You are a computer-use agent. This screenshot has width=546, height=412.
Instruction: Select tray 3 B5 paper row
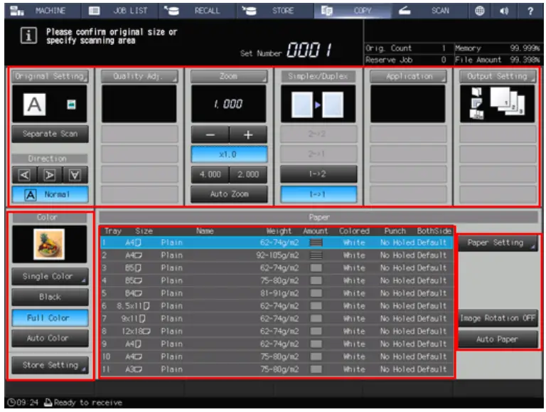pos(277,268)
